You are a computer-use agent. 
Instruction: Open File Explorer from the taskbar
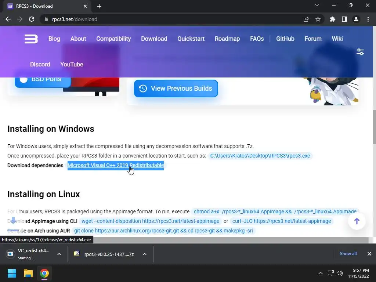coord(28,273)
